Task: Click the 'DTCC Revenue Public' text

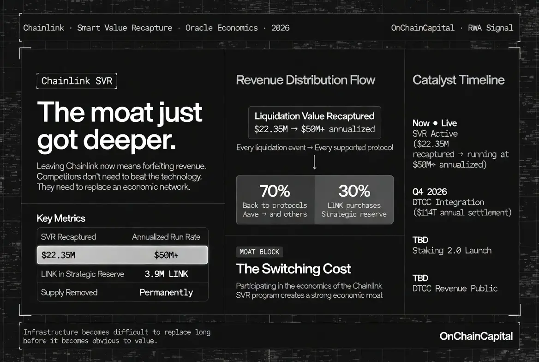Action: tap(455, 289)
